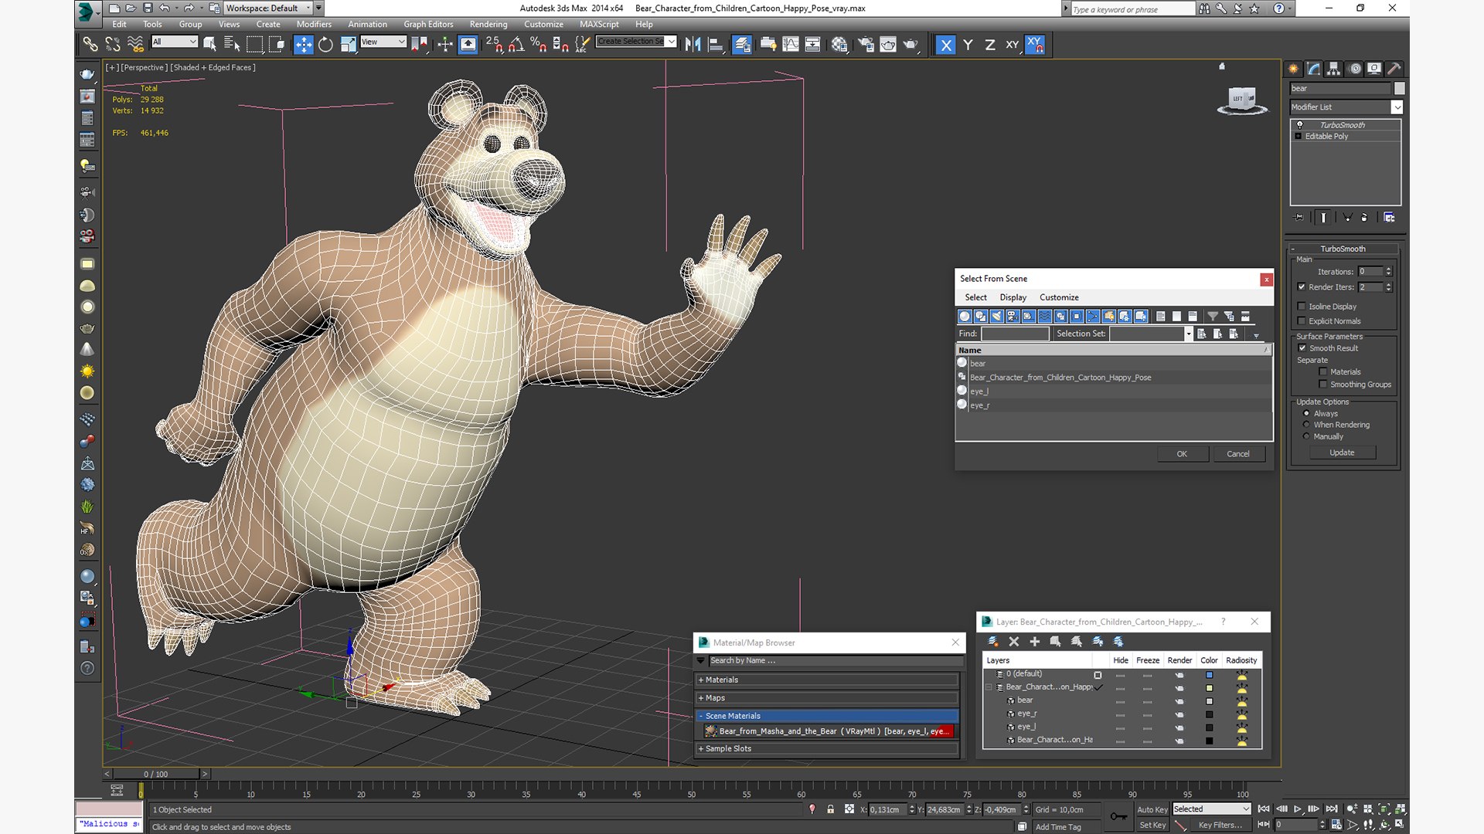The height and width of the screenshot is (834, 1484).
Task: Open the Rendering menu
Action: (x=488, y=25)
